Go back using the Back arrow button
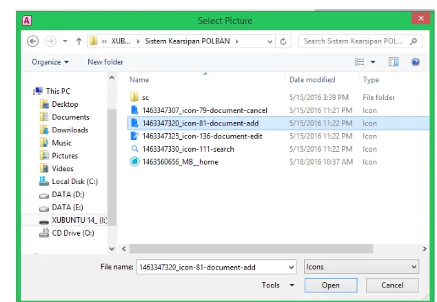 click(32, 41)
